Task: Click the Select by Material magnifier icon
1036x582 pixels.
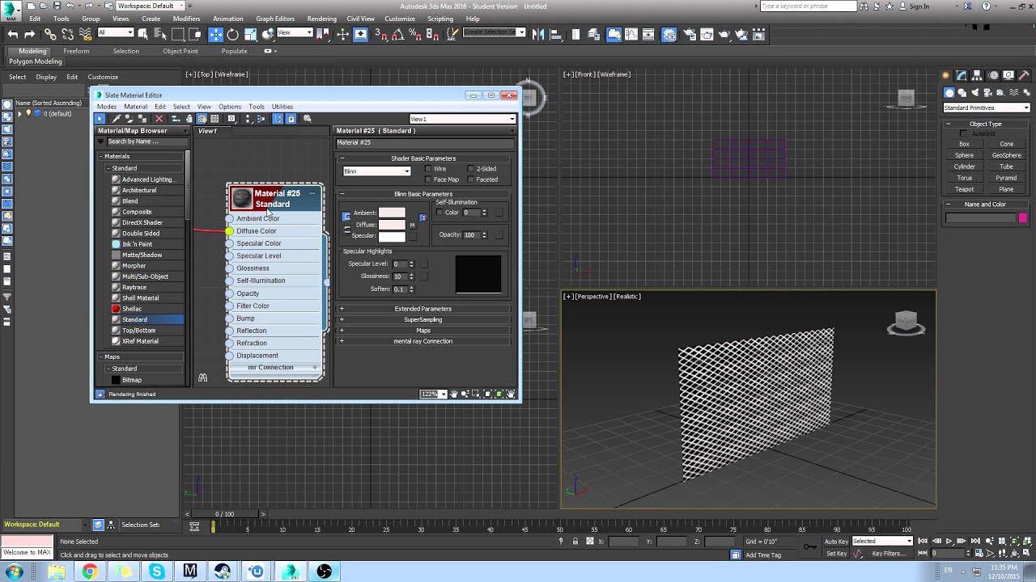Action: (308, 119)
